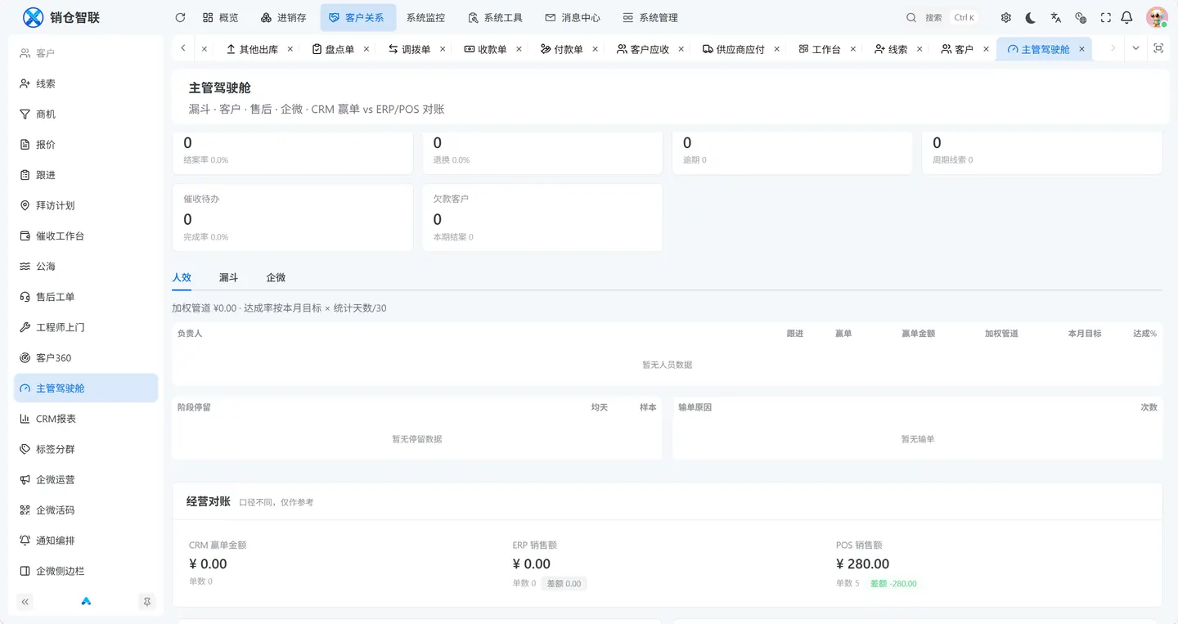1178x624 pixels.
Task: Open the 消息中心 top menu
Action: (573, 17)
